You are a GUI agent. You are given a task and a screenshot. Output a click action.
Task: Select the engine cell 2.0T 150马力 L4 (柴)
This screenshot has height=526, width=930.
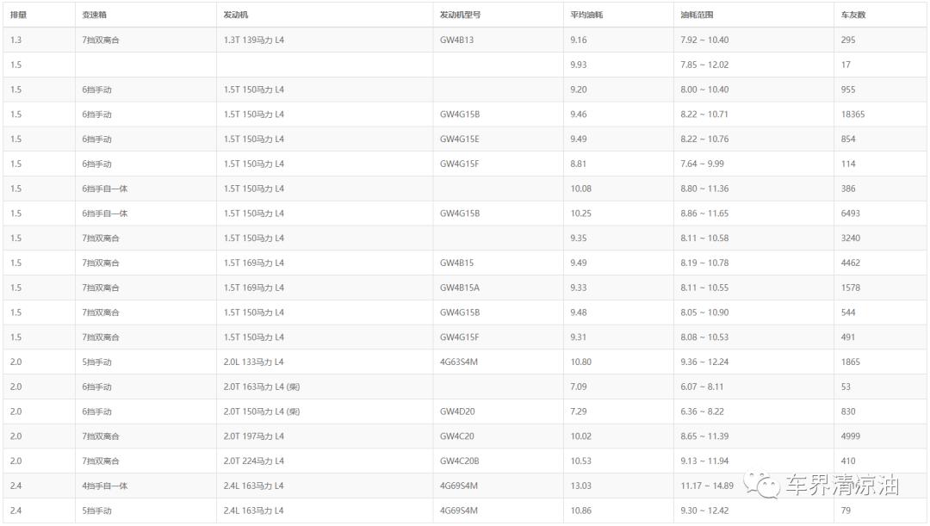(262, 412)
